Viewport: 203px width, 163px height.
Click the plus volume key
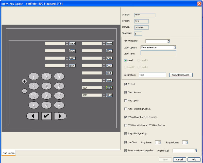[24, 81]
